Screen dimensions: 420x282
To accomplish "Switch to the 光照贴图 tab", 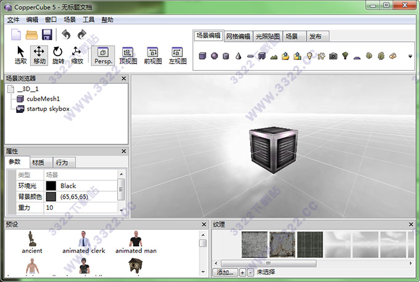I will pos(267,36).
